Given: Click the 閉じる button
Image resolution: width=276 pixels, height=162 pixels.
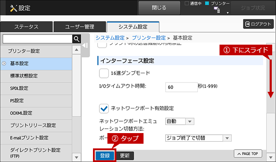Looking at the screenshot, I should click(x=159, y=8).
